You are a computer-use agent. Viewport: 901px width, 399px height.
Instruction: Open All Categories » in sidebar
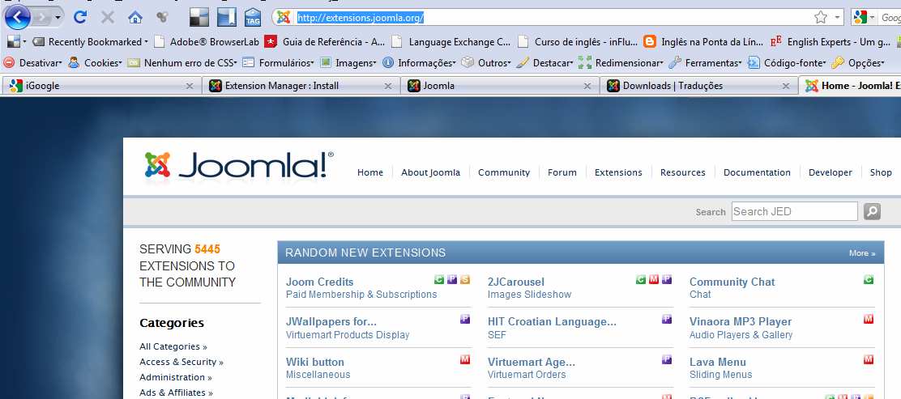(173, 346)
